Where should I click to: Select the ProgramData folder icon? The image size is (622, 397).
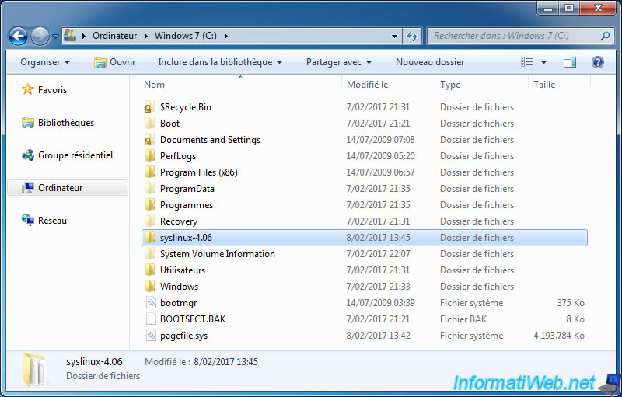[150, 188]
